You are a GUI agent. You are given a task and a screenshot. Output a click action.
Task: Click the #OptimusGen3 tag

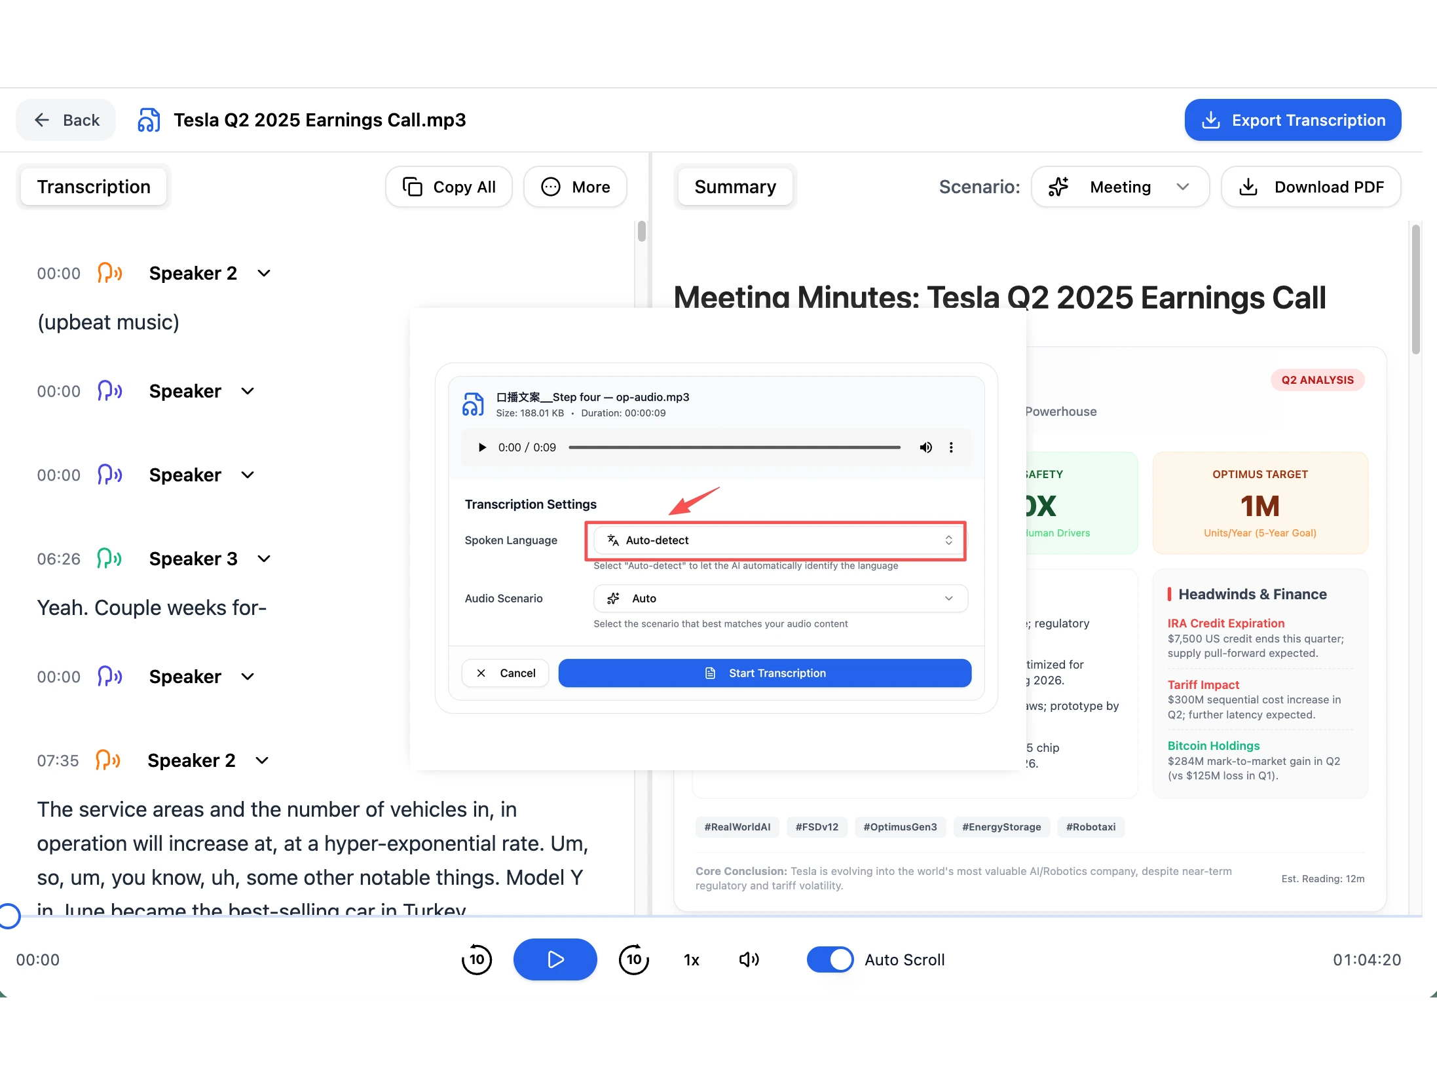coord(900,827)
